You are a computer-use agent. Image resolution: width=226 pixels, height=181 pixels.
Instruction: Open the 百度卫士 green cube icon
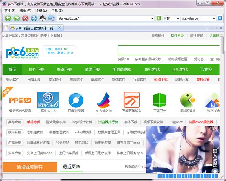pyautogui.click(x=160, y=100)
